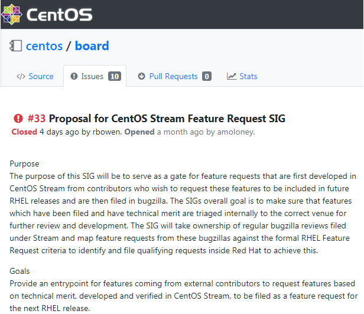This screenshot has width=364, height=314.
Task: Click the issue number #33
Action: coord(37,119)
